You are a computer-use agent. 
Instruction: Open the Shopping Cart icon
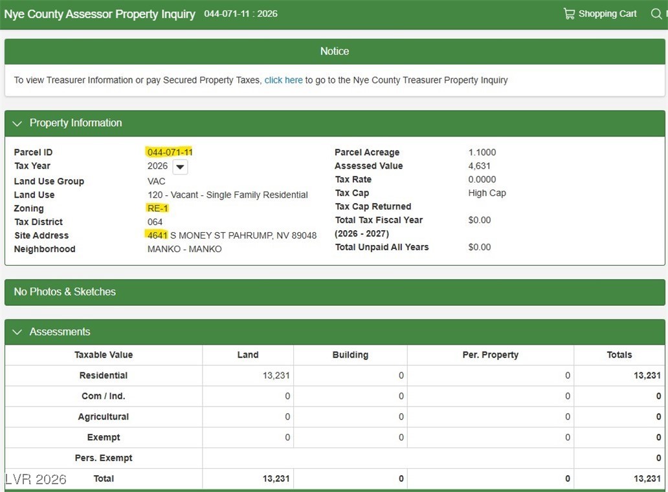click(569, 14)
